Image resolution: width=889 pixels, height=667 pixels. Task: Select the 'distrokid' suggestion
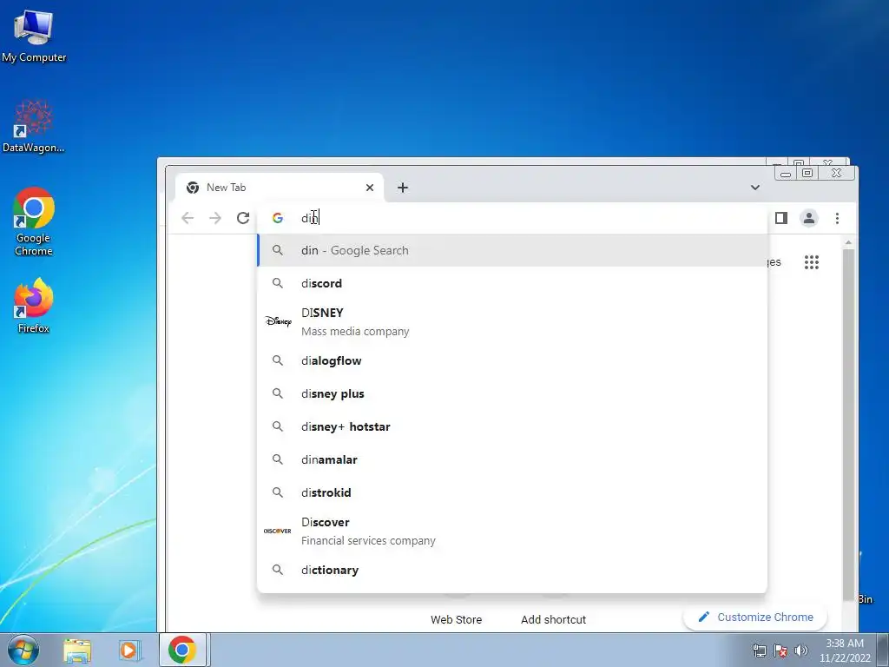coord(512,493)
